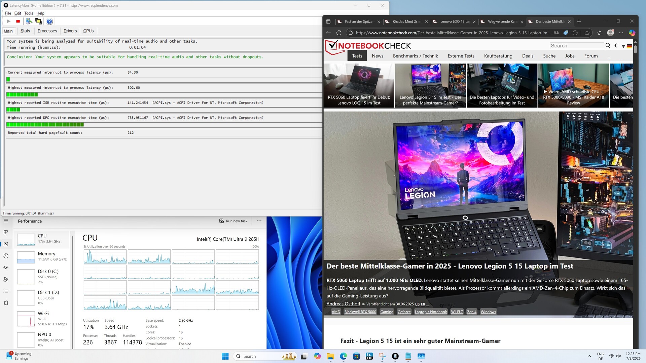Click Edge Copilot icon in toolbar
This screenshot has height=363, width=646.
tap(632, 33)
